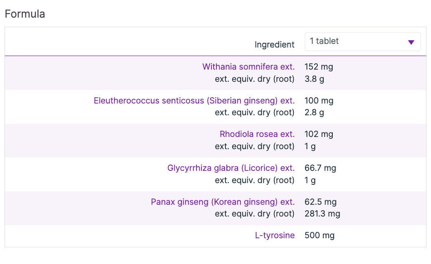Select the 3.8 g dry root equivalent
The width and height of the screenshot is (431, 264).
point(315,79)
